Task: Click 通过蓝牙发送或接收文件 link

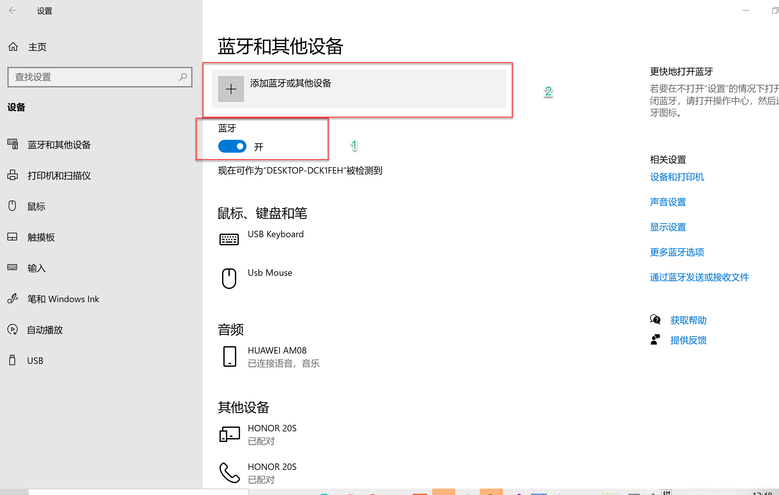Action: point(699,277)
